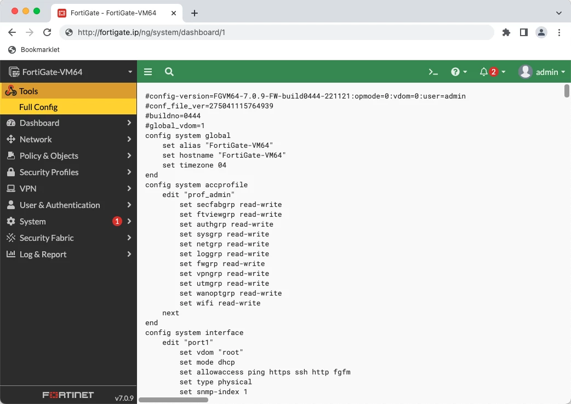Expand the Network menu
Screen dimensions: 571x404
coord(68,139)
